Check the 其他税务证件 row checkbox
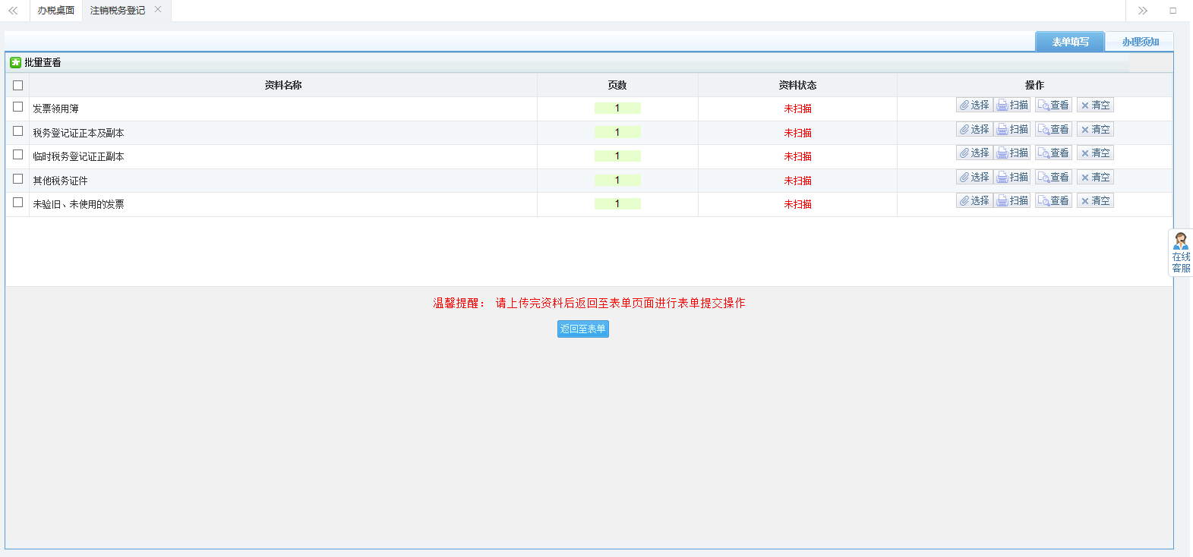 coord(18,179)
